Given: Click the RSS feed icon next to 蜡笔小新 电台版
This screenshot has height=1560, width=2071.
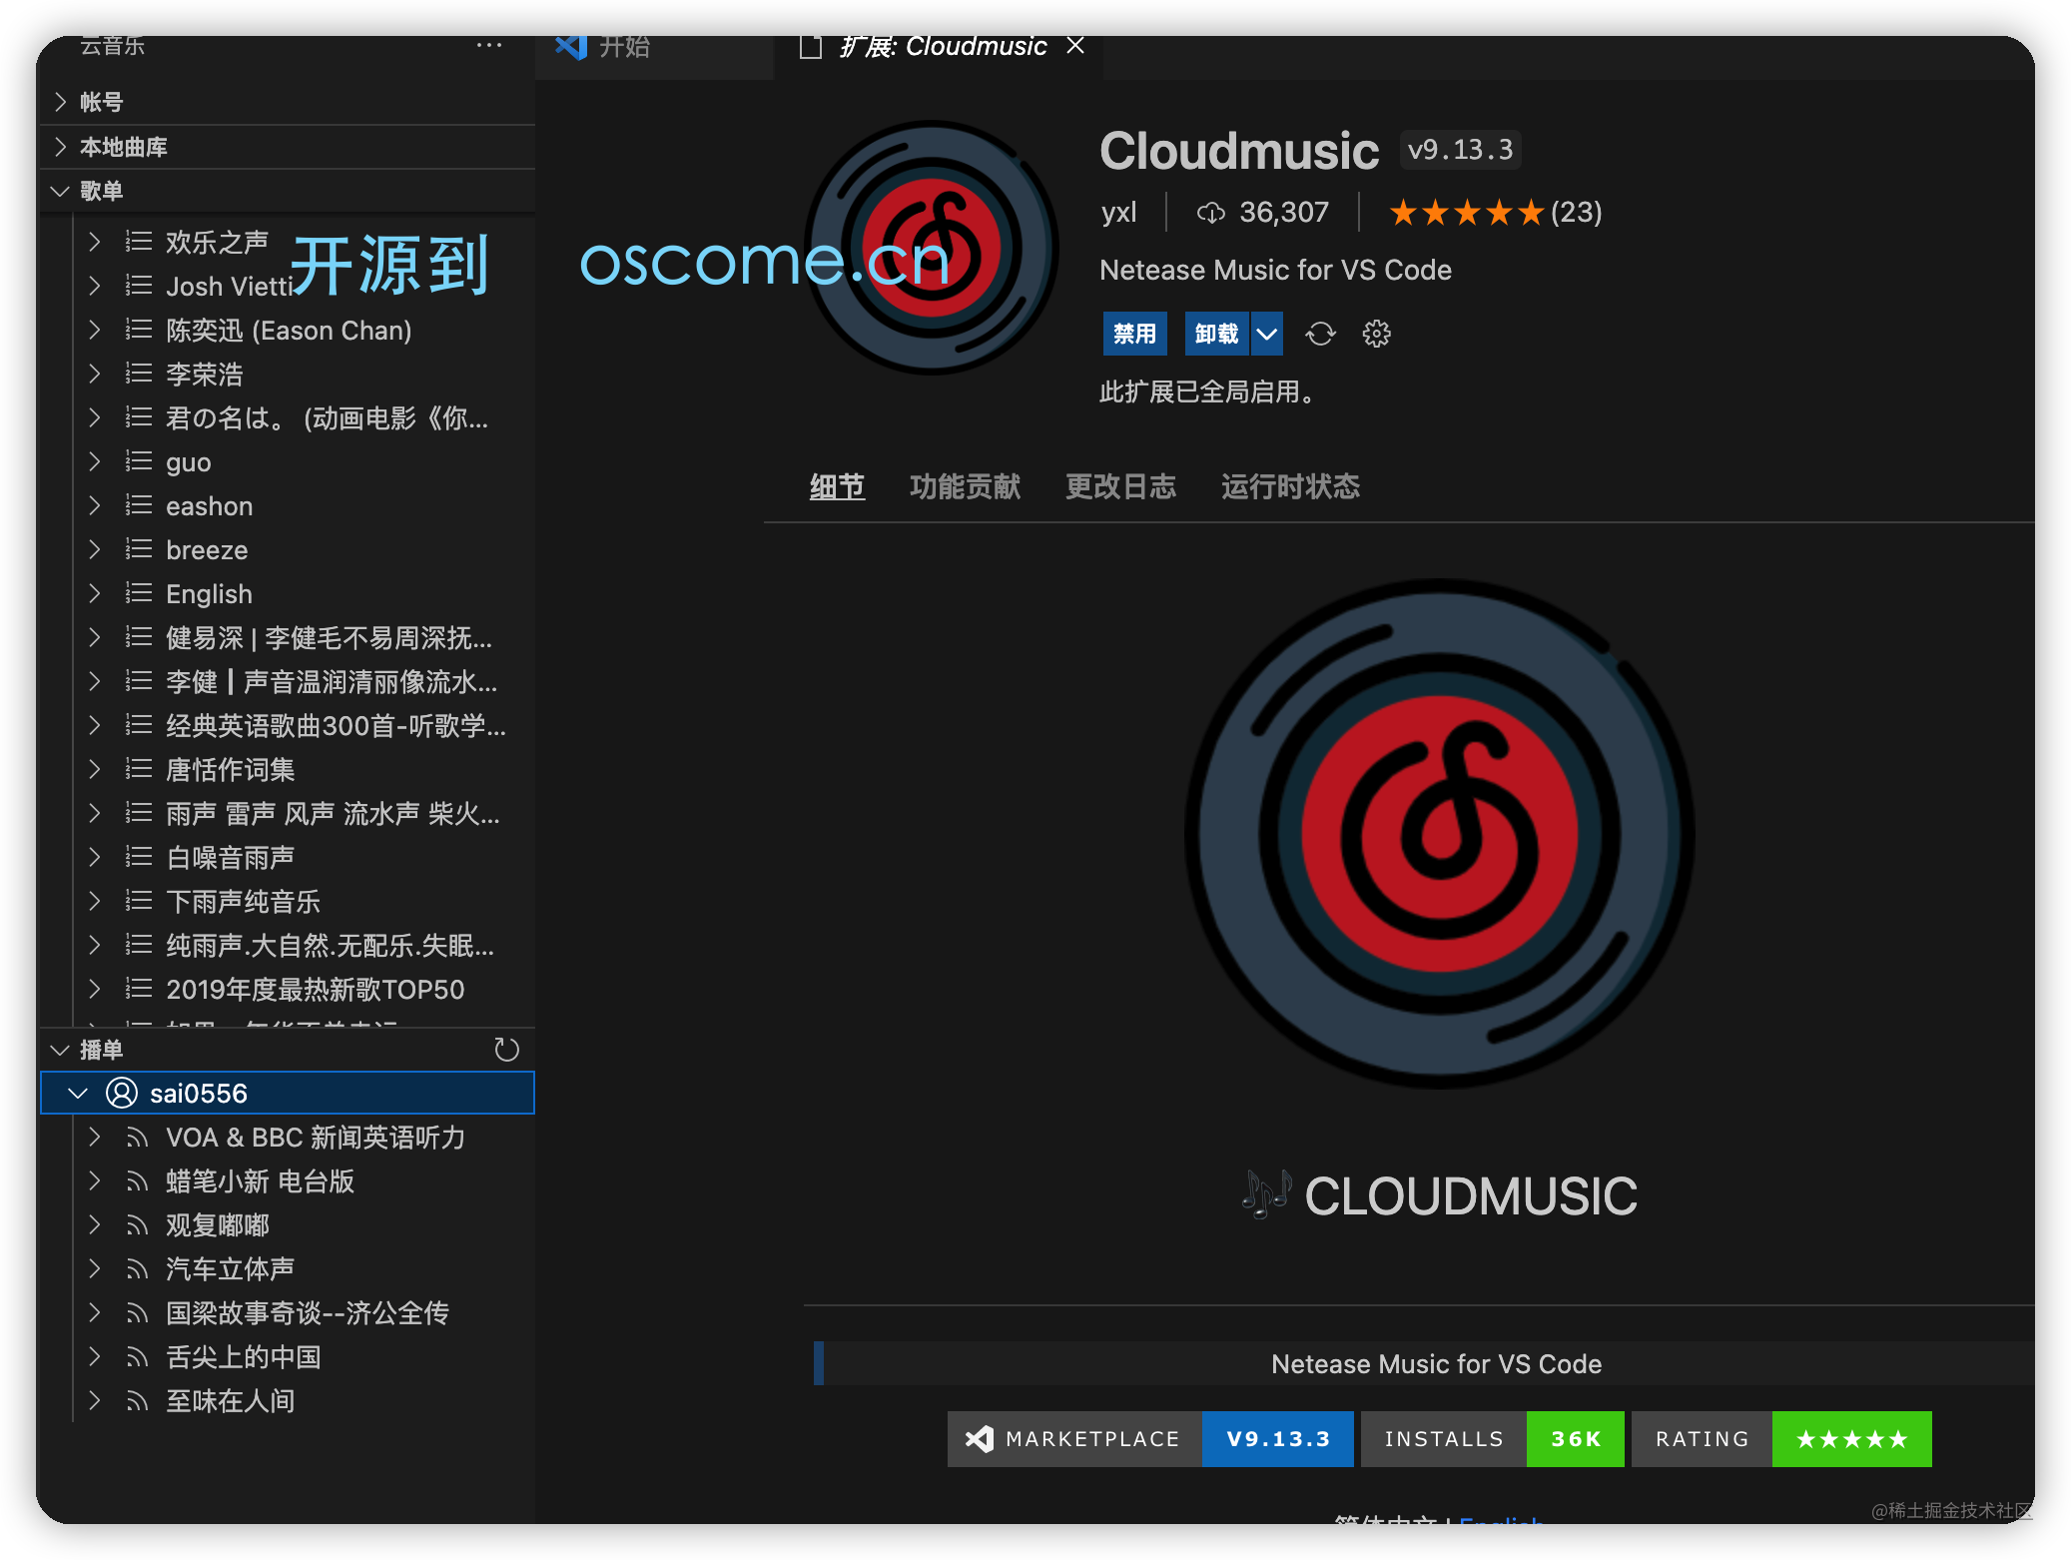Looking at the screenshot, I should click(136, 1181).
